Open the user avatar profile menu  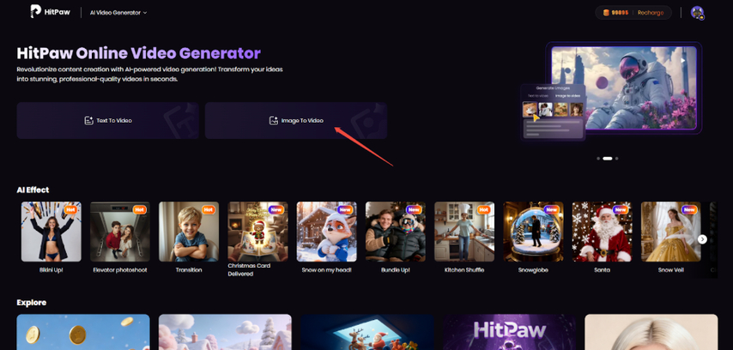[698, 13]
